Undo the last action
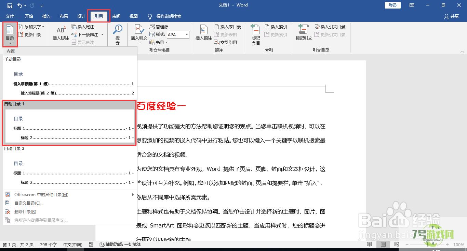The image size is (467, 251). click(x=20, y=5)
